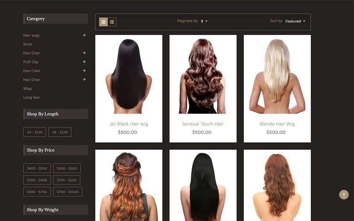The height and width of the screenshot is (221, 354).
Task: Click the Sensual Touch Hair title
Action: coord(203,124)
